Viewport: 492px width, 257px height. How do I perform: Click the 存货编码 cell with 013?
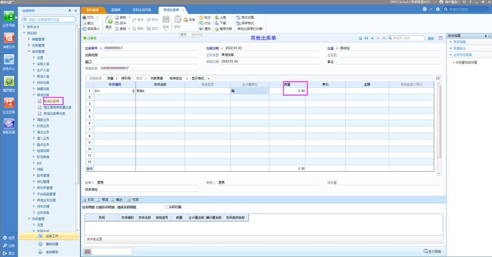point(115,91)
